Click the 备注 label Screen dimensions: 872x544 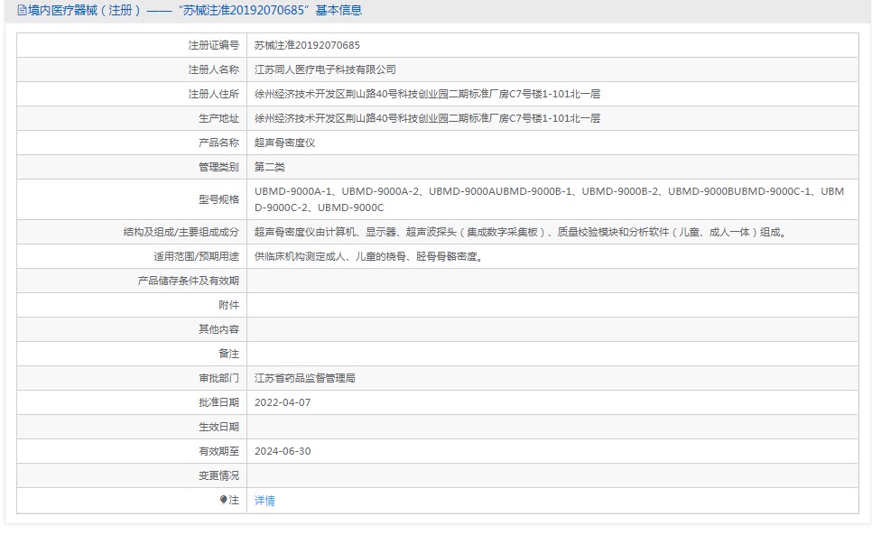click(228, 354)
